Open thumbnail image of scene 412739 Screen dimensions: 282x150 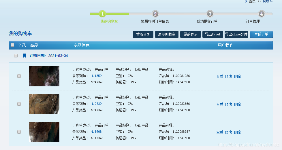[44, 104]
